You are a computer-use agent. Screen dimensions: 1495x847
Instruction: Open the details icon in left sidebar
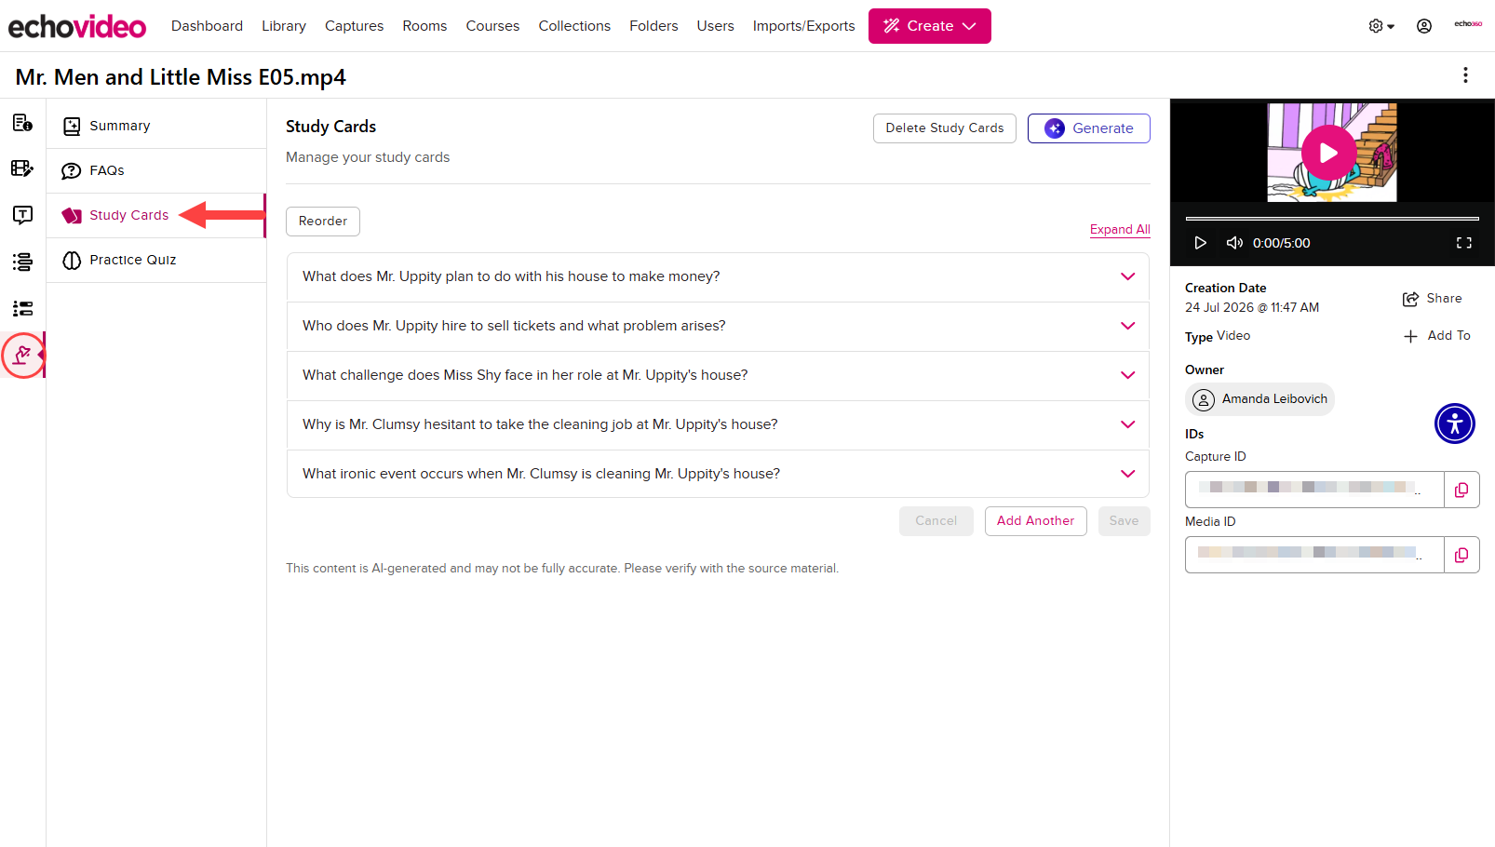22,123
